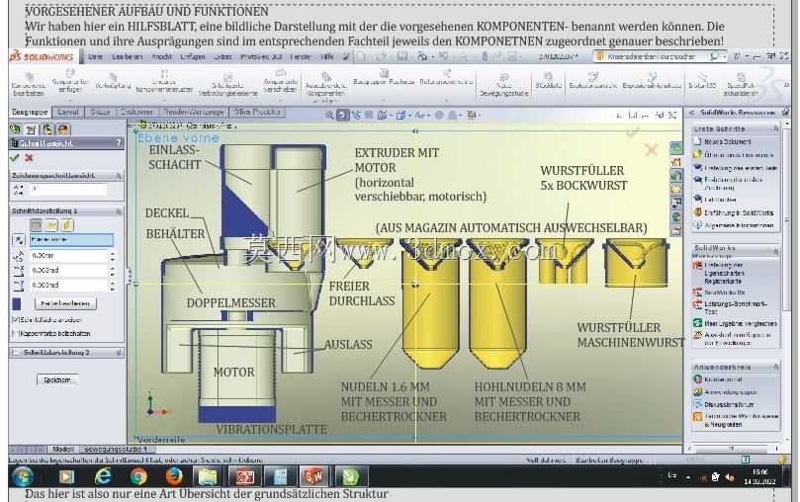Viewport: 800px width, 502px height.
Task: Click Komponente verschieben in ribbon
Action: pos(280,82)
